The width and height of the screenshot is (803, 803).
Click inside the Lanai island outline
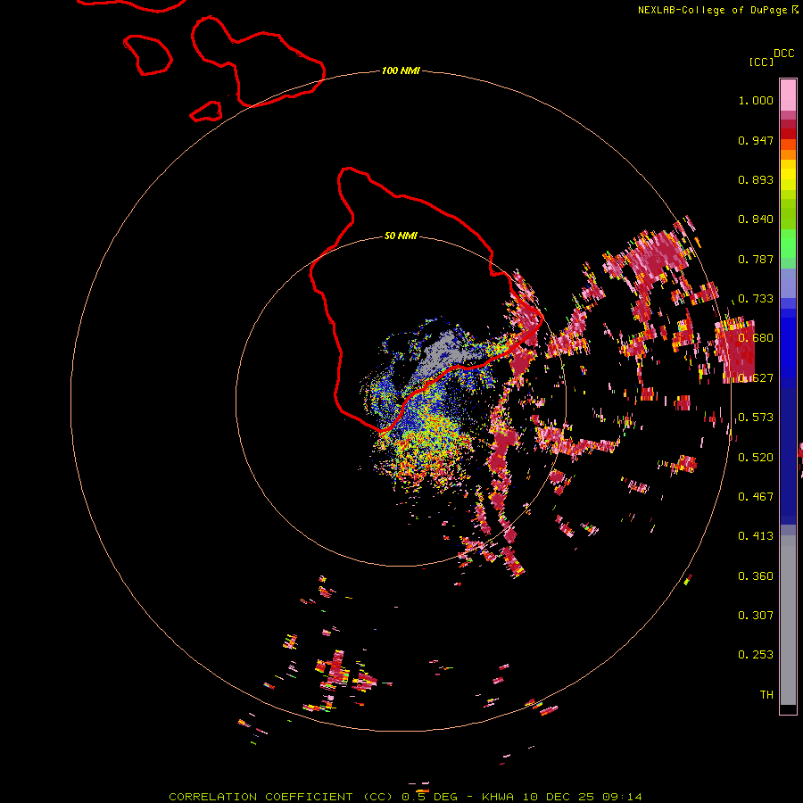point(148,54)
